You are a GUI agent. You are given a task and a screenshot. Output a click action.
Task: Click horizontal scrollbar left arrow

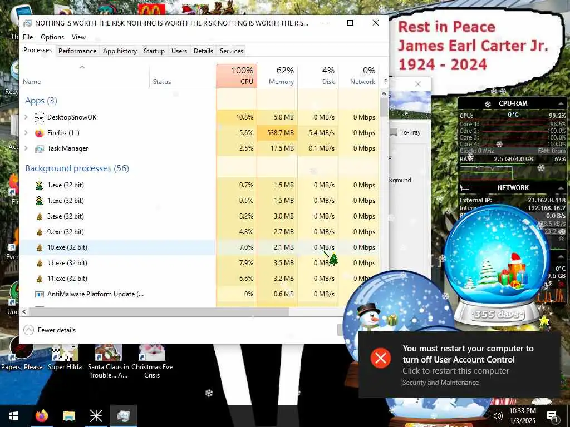point(24,311)
